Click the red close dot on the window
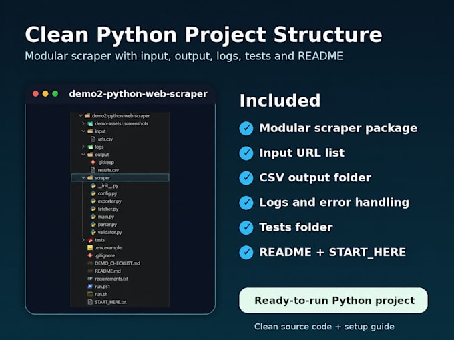 click(35, 94)
